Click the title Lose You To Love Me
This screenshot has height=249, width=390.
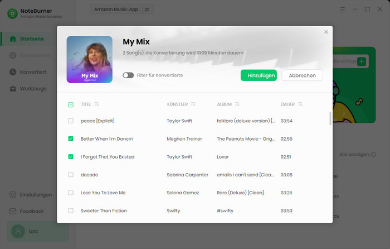click(103, 193)
